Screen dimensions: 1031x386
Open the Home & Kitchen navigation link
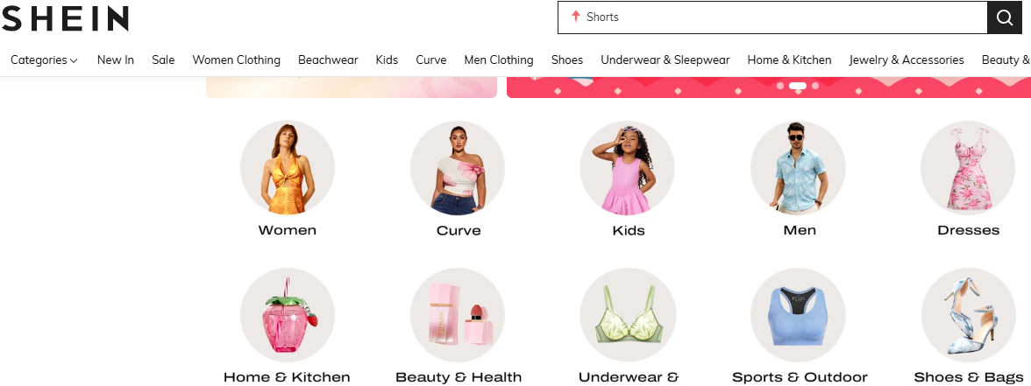(789, 60)
